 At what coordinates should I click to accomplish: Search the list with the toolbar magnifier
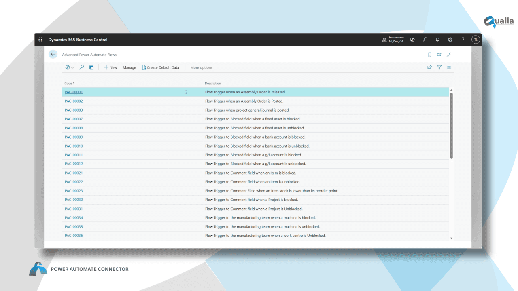tap(82, 67)
